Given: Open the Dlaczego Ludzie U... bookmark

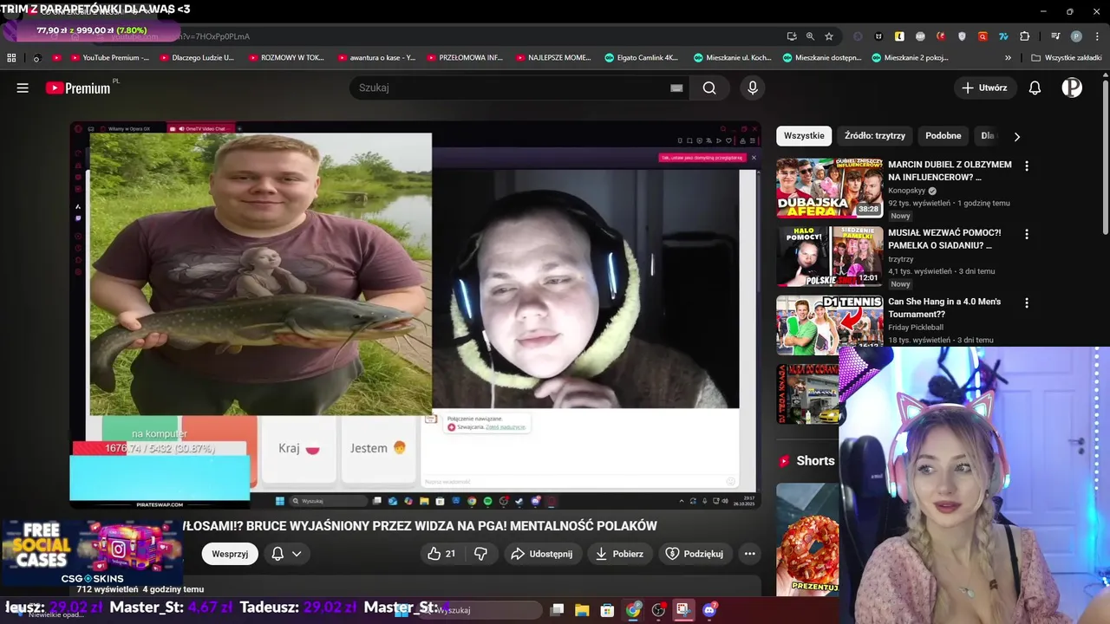Looking at the screenshot, I should [x=196, y=58].
